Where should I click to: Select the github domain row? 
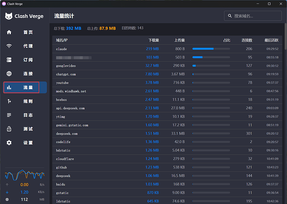tap(167, 167)
